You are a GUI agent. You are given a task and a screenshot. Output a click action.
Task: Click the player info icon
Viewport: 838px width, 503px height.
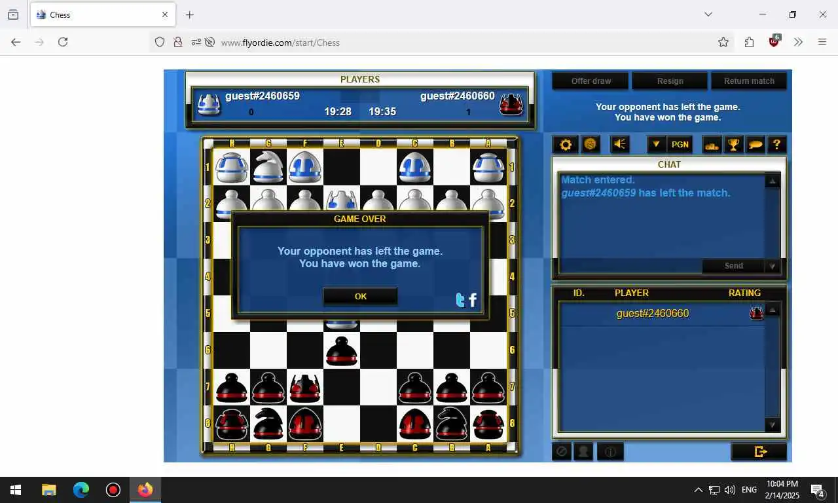(610, 451)
